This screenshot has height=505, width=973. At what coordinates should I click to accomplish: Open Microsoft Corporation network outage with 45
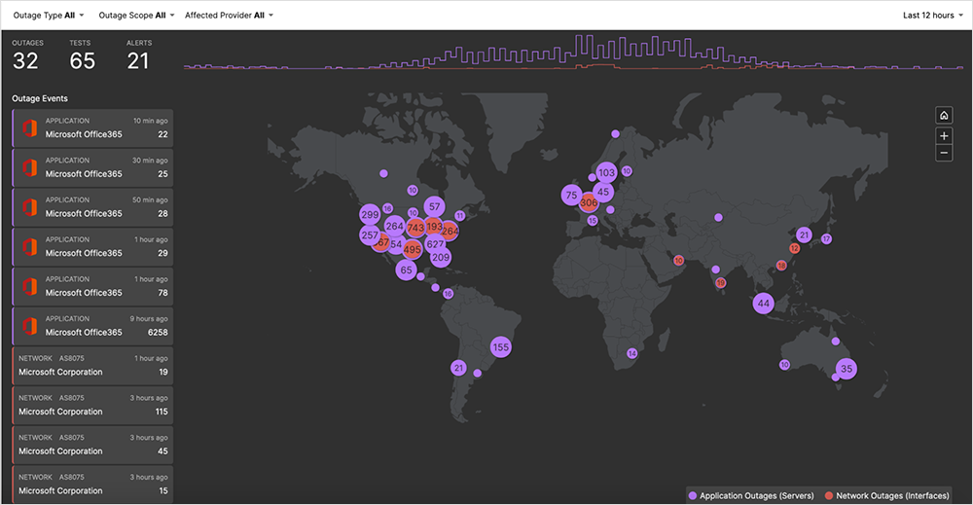coord(92,445)
